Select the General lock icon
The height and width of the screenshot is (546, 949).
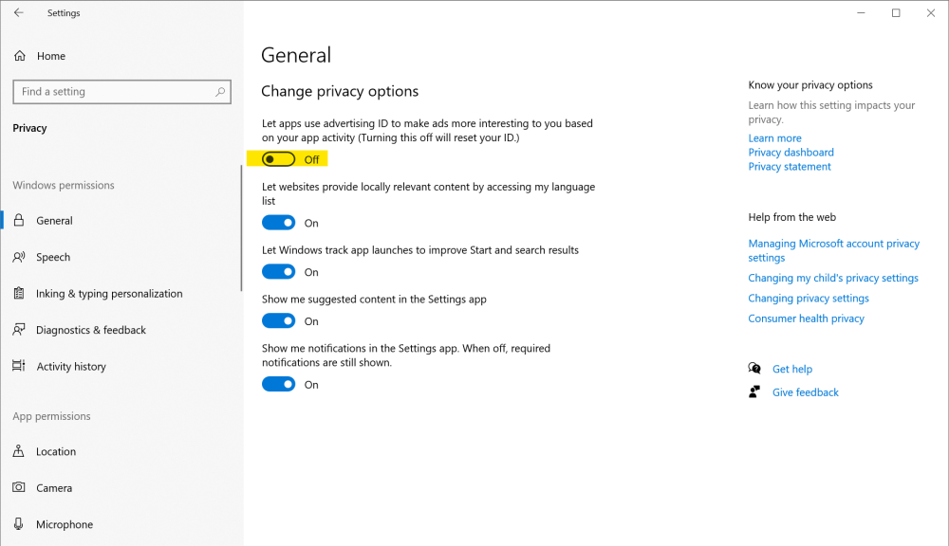pos(19,221)
